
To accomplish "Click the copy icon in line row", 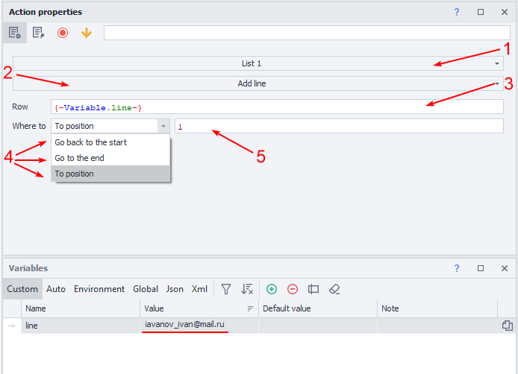I will (x=507, y=326).
